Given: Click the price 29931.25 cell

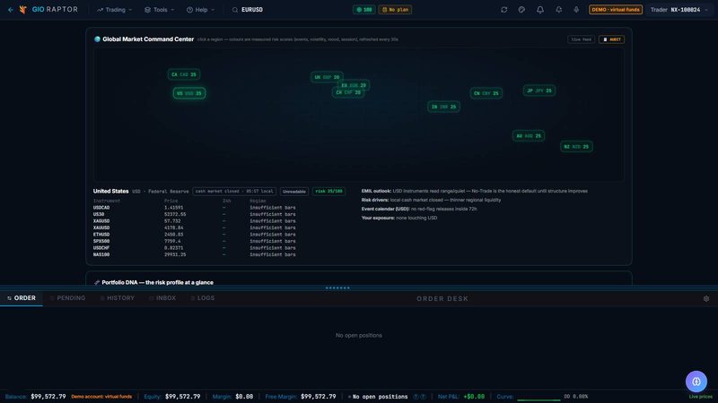Looking at the screenshot, I should (175, 254).
